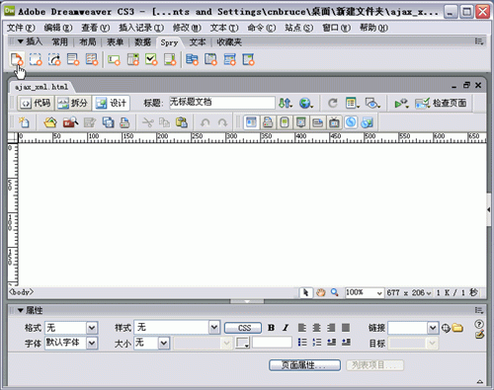Open Preview in Browser globe dropdown
494x390 pixels.
pos(306,104)
